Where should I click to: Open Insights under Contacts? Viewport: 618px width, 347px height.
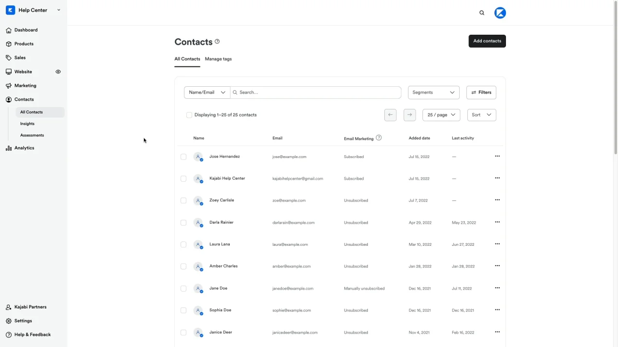pyautogui.click(x=28, y=124)
